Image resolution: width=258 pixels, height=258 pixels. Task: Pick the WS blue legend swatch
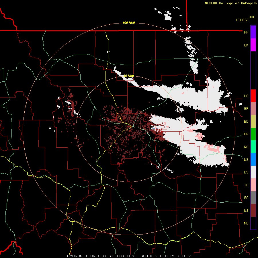(x=253, y=159)
